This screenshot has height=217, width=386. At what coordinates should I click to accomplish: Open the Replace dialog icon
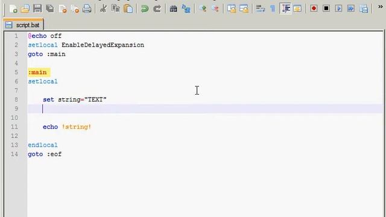[x=186, y=9]
